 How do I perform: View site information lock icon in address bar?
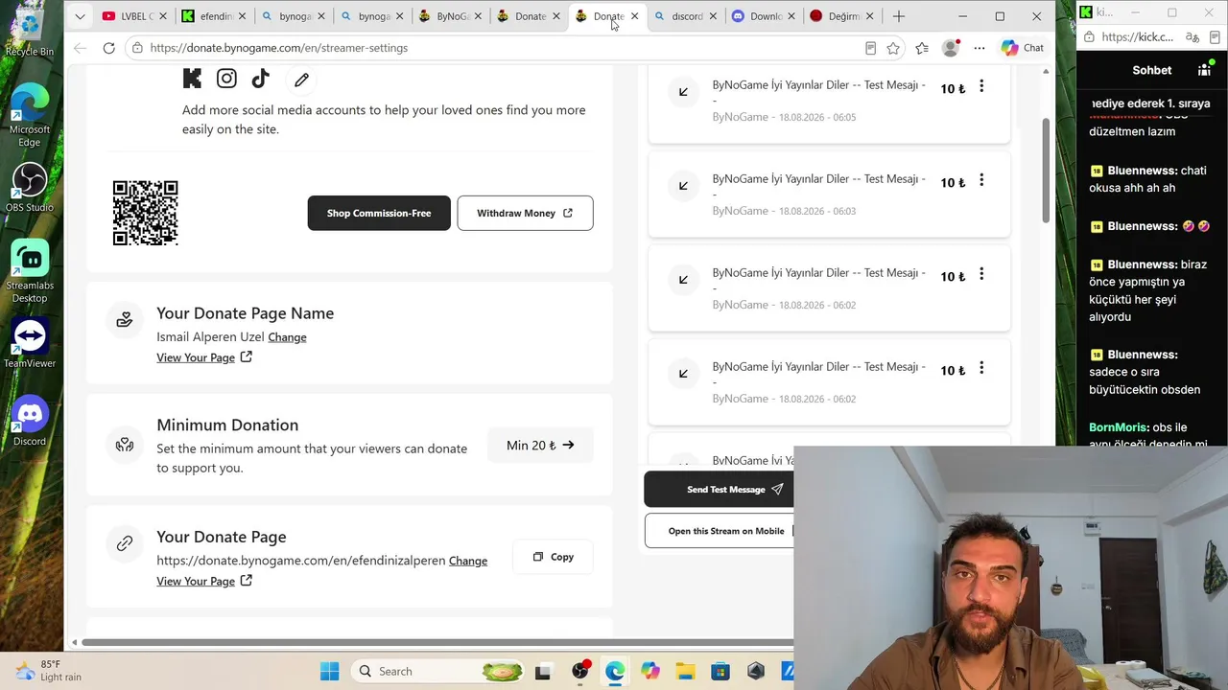138,48
